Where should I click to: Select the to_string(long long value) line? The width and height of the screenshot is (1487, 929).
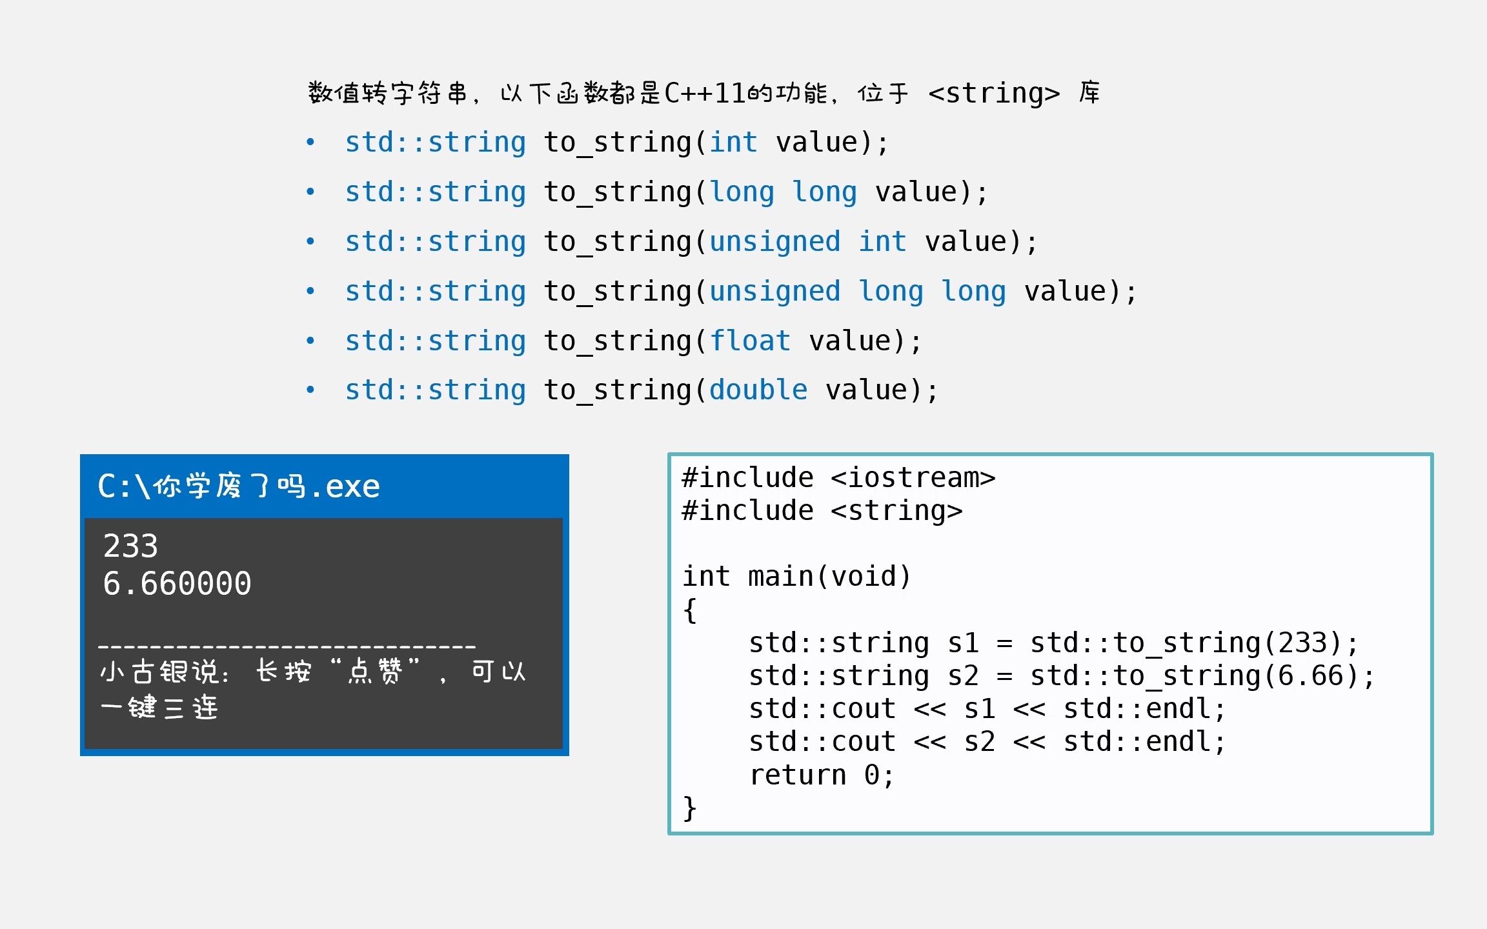(665, 192)
